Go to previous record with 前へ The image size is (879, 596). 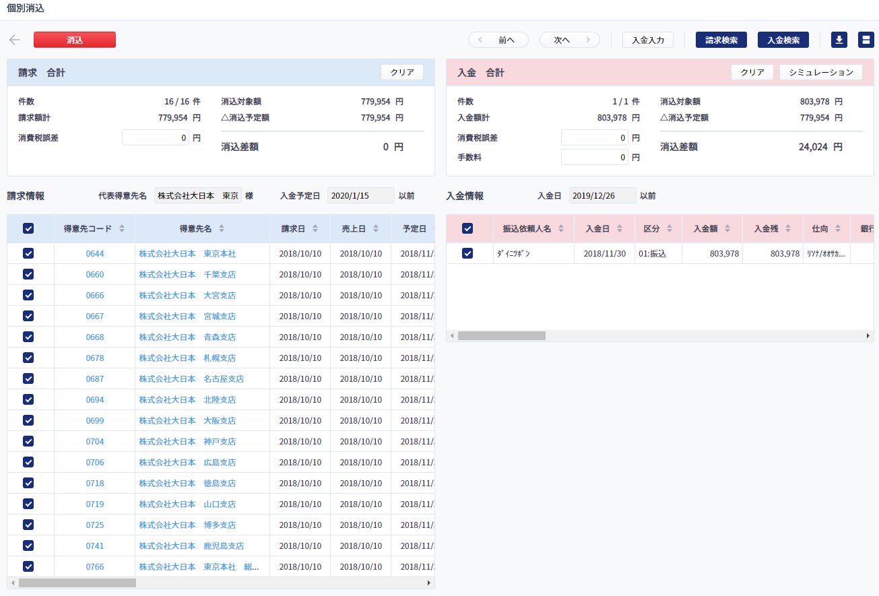click(498, 40)
